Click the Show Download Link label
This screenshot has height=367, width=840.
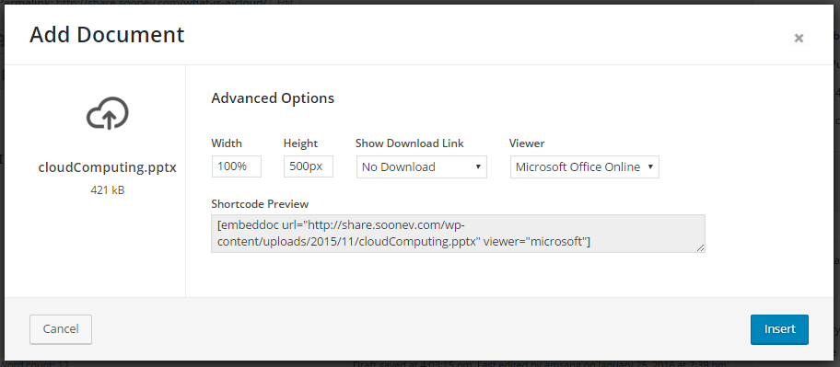pyautogui.click(x=410, y=143)
